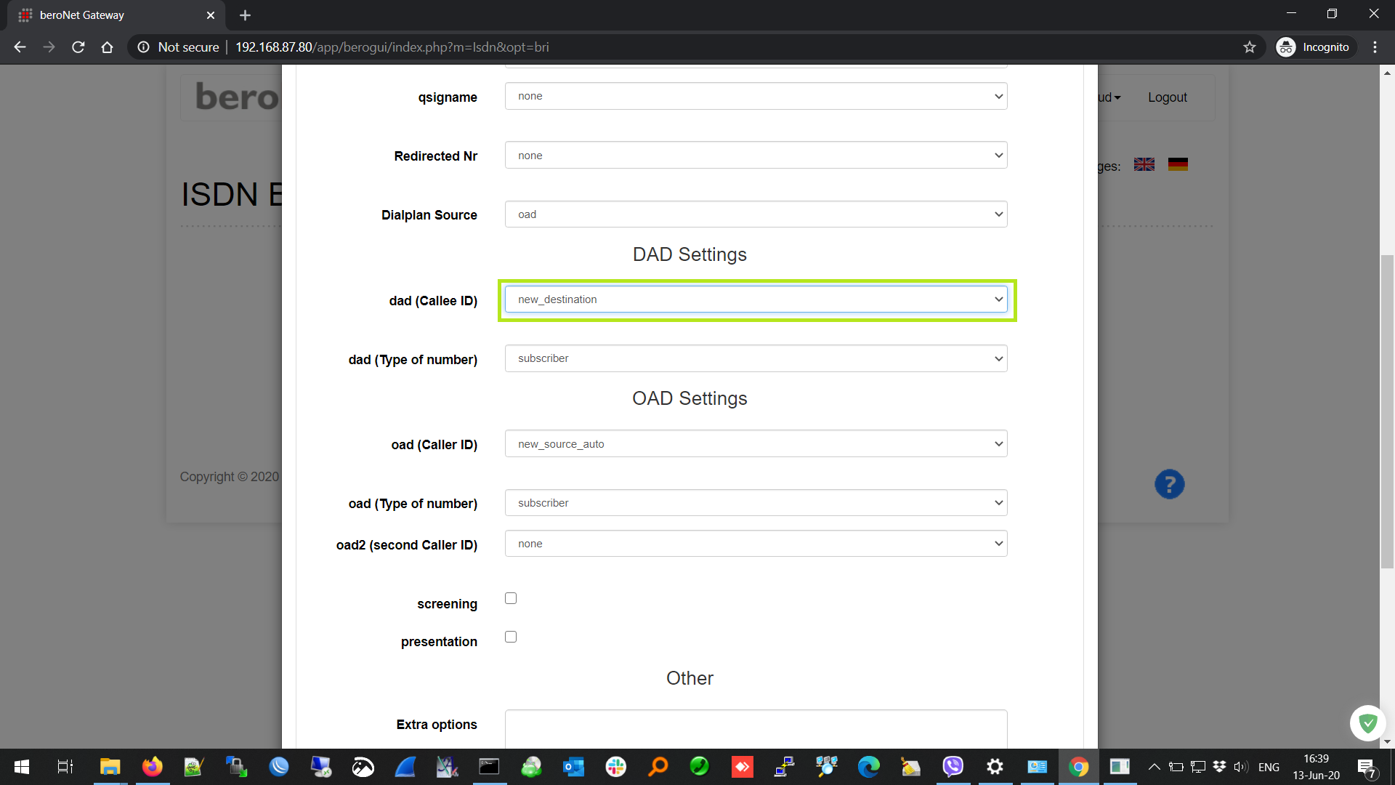Expand the oad2 (second Caller ID) dropdown

pyautogui.click(x=756, y=544)
